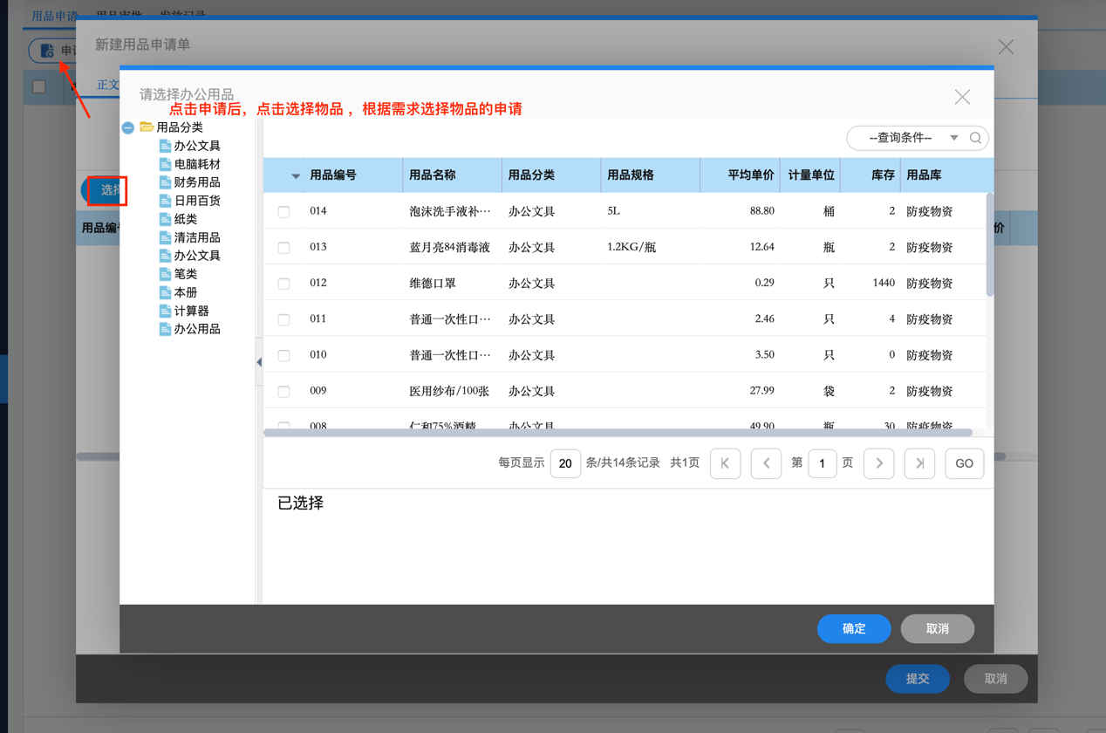
Task: Select the 计算器 category node
Action: coord(191,311)
